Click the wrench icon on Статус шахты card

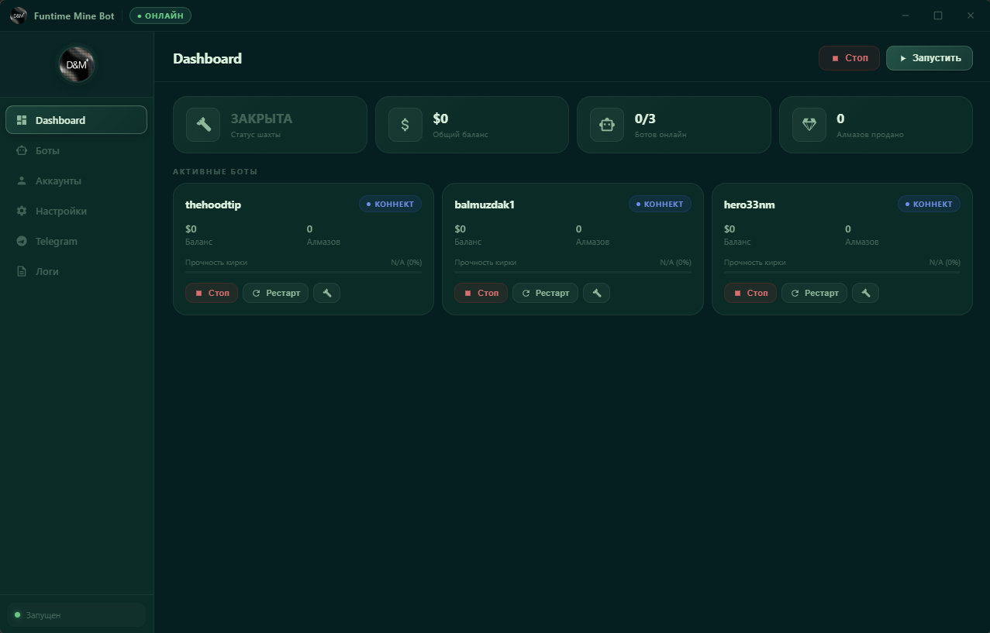(202, 124)
